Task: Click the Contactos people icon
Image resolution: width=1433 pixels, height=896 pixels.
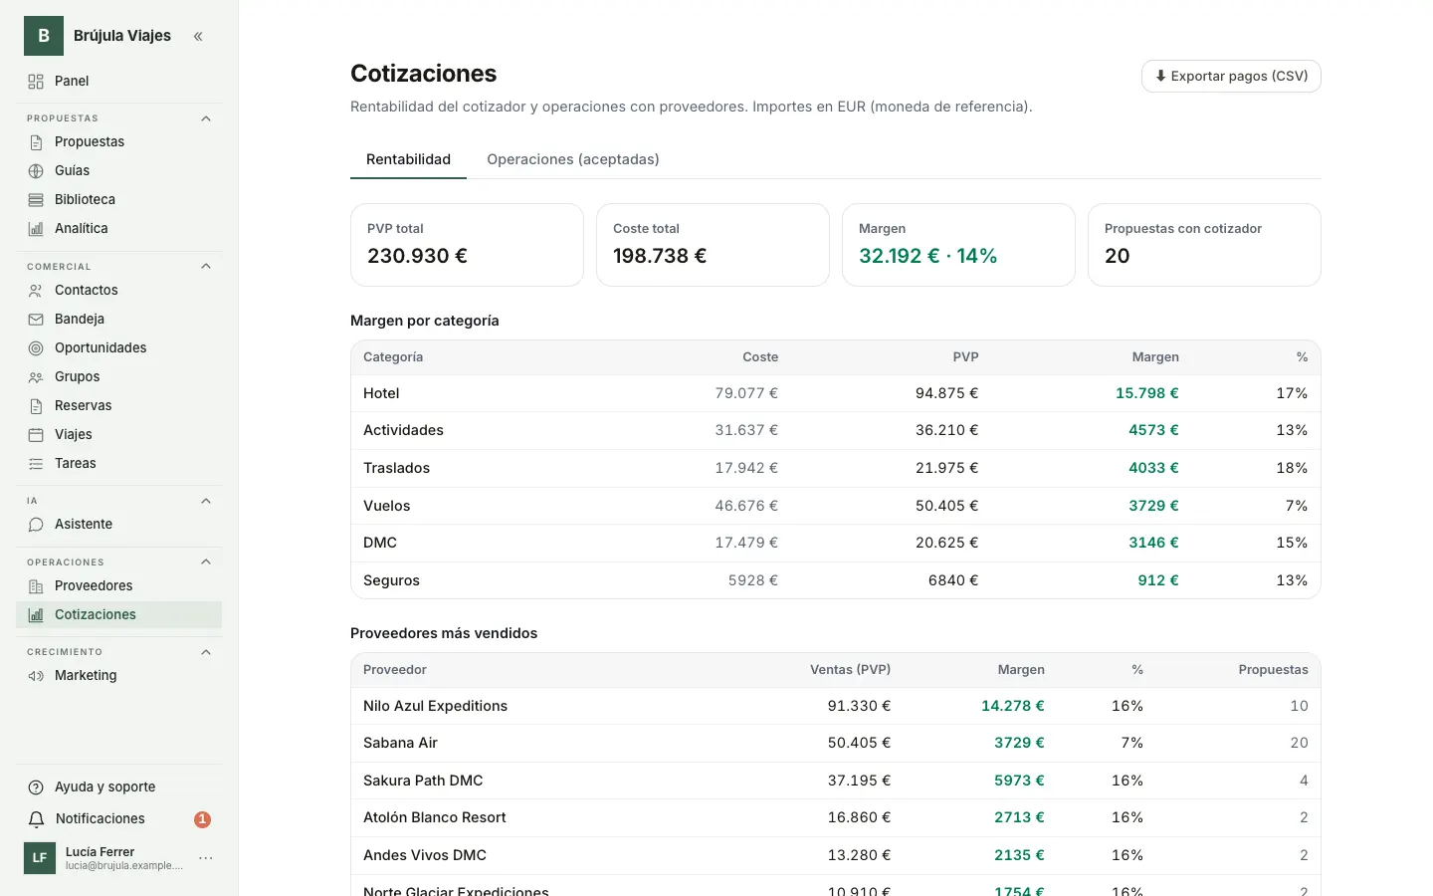Action: pos(36,291)
